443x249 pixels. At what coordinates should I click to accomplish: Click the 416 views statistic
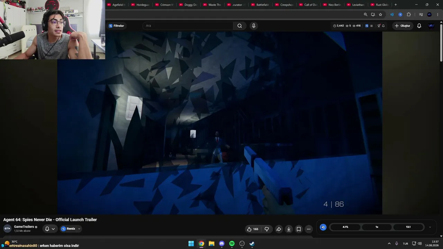pyautogui.click(x=356, y=26)
